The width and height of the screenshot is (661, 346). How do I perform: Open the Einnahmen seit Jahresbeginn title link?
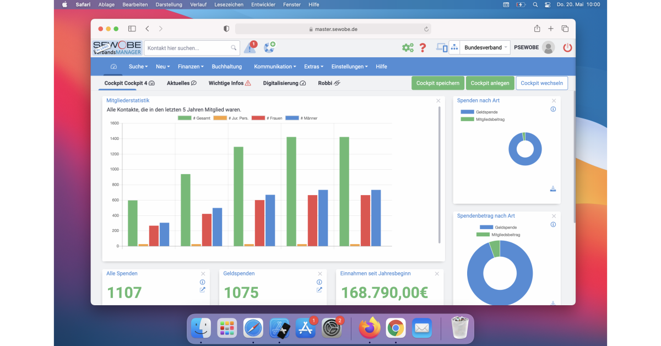tap(376, 273)
